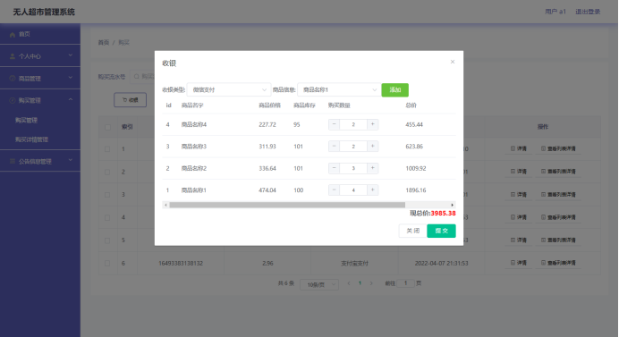Open the 10条/页 page size dropdown
This screenshot has width=619, height=337.
click(319, 284)
